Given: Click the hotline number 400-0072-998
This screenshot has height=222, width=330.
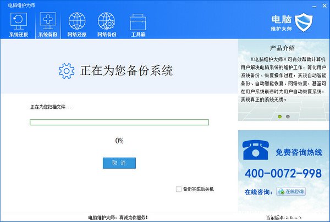Looking at the screenshot, I should coord(283,173).
